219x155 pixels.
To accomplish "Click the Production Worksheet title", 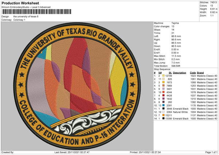I will point(20,3).
